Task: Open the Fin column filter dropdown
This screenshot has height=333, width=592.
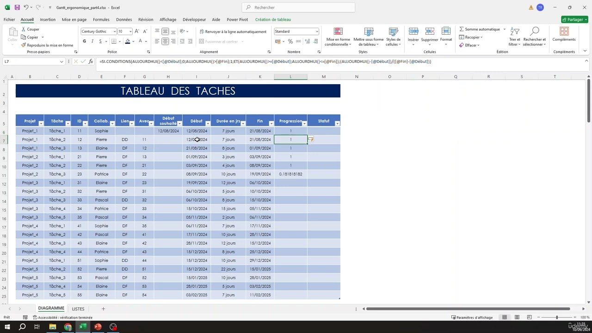Action: click(x=271, y=123)
